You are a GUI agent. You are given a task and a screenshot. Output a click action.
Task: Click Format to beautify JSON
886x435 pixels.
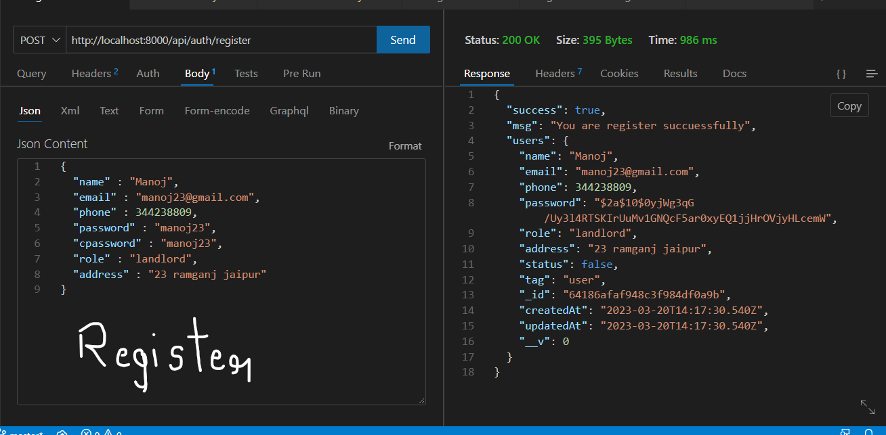(x=405, y=145)
